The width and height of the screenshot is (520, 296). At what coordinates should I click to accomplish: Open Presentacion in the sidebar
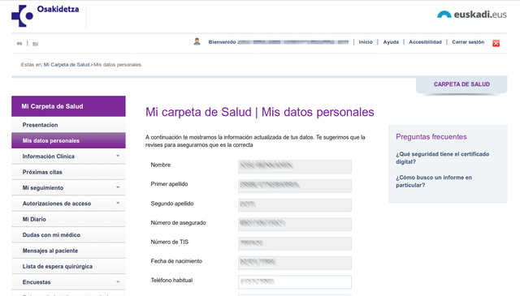[68, 125]
